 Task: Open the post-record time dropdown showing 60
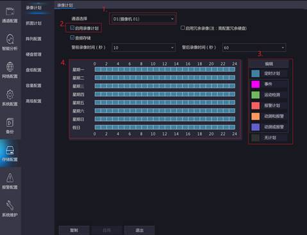(x=254, y=47)
